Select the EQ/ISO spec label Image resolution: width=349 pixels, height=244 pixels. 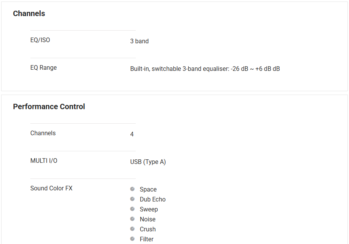coord(40,40)
